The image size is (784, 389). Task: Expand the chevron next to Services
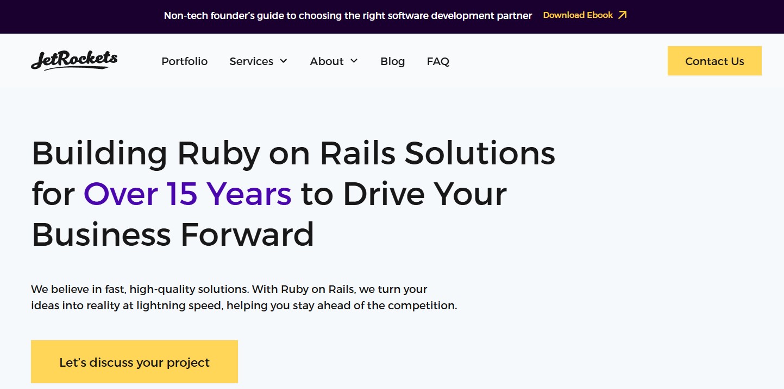pos(284,61)
